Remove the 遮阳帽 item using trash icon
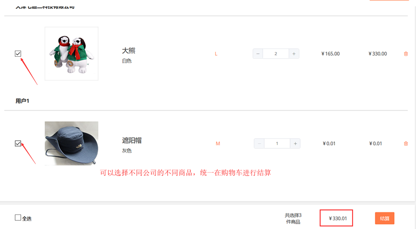Screen dimensions: 416x229 [406, 144]
